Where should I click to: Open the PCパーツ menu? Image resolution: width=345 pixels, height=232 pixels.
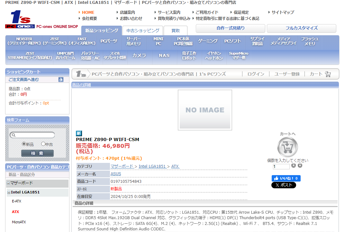pos(109,41)
